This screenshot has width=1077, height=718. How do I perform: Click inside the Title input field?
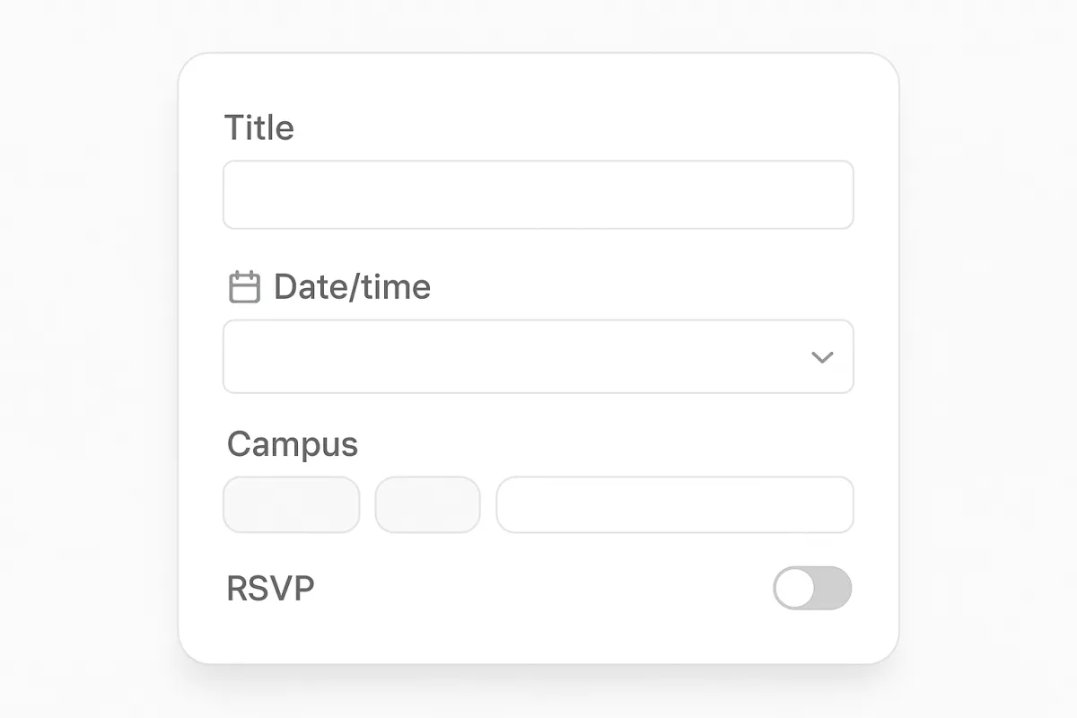[x=538, y=194]
